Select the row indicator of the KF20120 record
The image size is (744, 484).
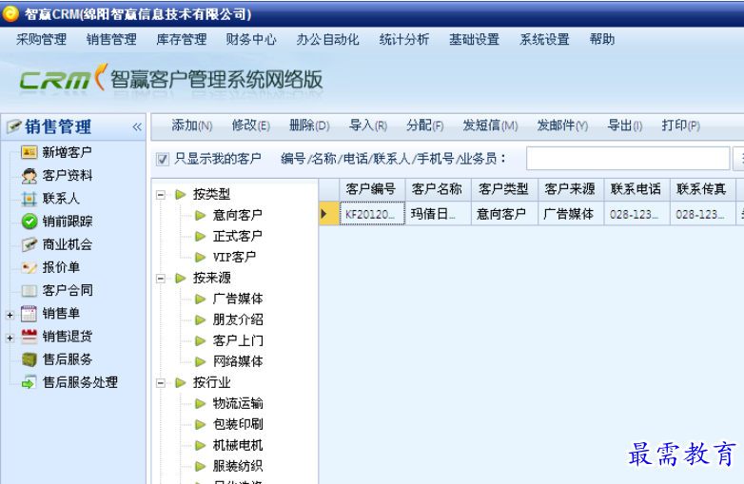point(329,214)
